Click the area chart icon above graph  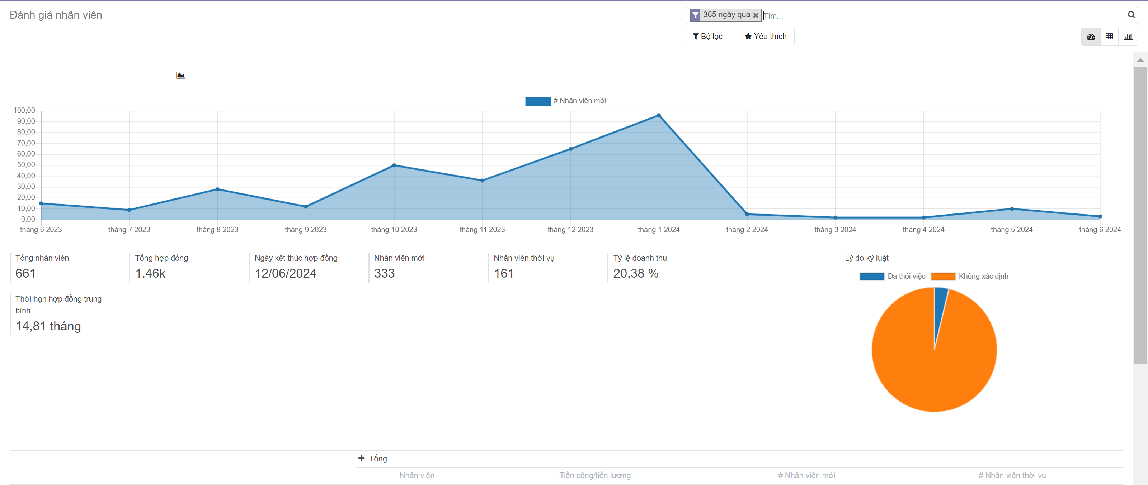pos(180,76)
